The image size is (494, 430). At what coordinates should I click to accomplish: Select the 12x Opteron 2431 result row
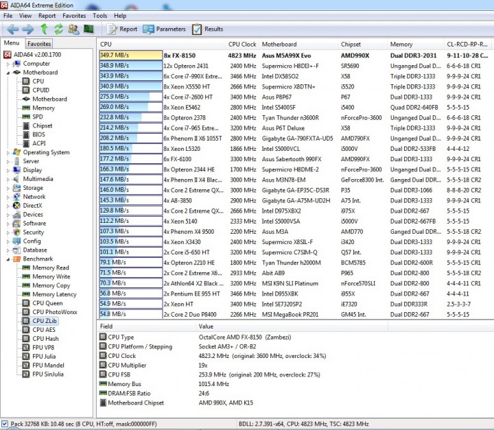point(296,66)
